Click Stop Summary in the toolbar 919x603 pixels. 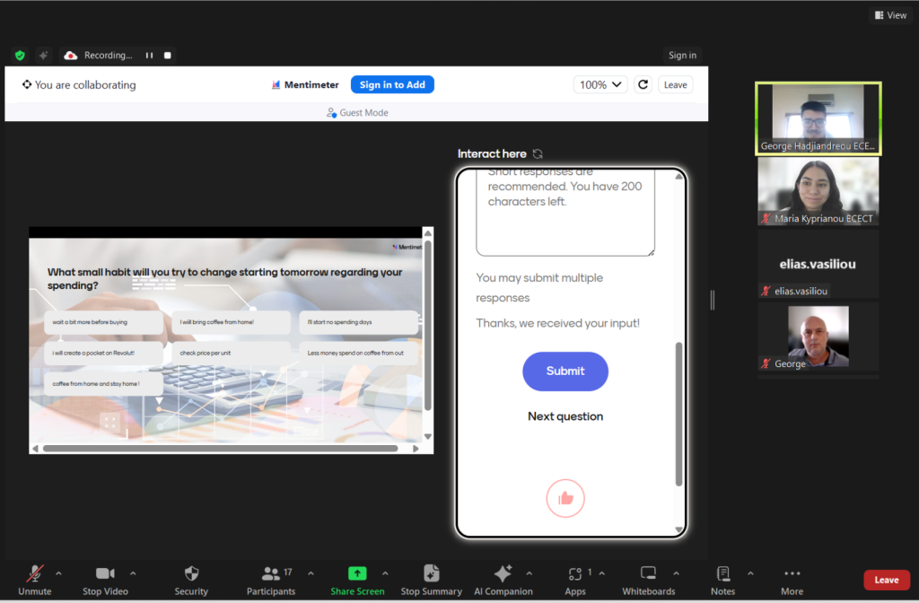point(431,574)
